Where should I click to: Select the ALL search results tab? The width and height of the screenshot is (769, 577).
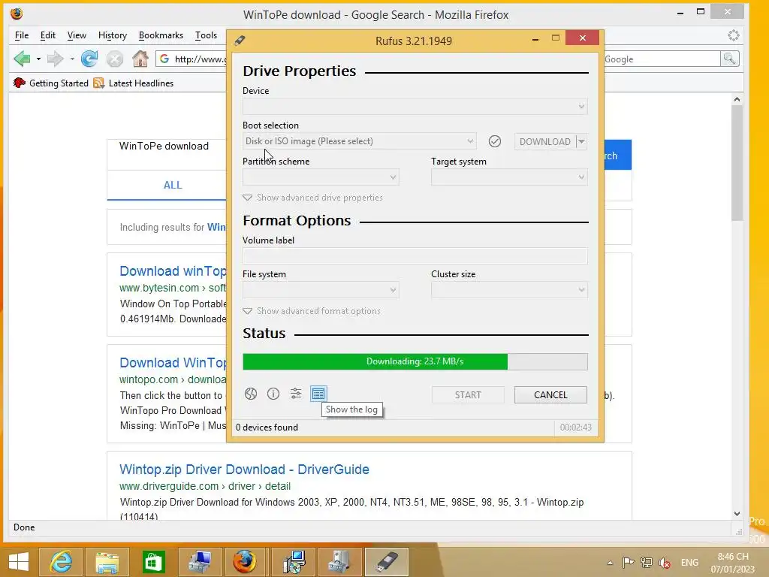(173, 185)
